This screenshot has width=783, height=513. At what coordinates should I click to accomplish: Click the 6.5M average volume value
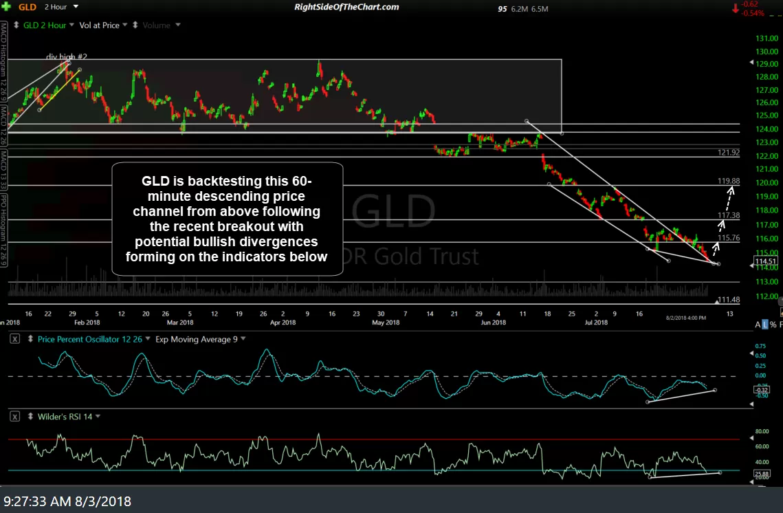[x=540, y=8]
